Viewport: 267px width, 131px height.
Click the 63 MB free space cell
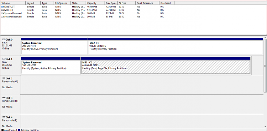point(109,17)
